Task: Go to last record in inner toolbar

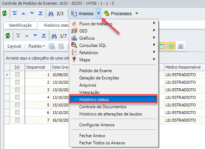Action: tap(44, 36)
